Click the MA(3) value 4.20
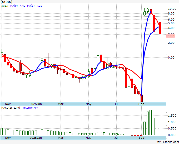The width and height of the screenshot is (179, 144). point(39,6)
